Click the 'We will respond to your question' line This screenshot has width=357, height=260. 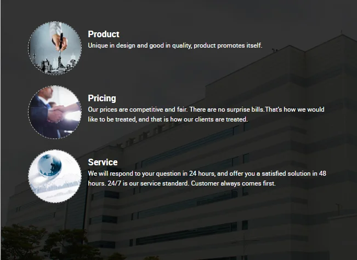point(207,174)
